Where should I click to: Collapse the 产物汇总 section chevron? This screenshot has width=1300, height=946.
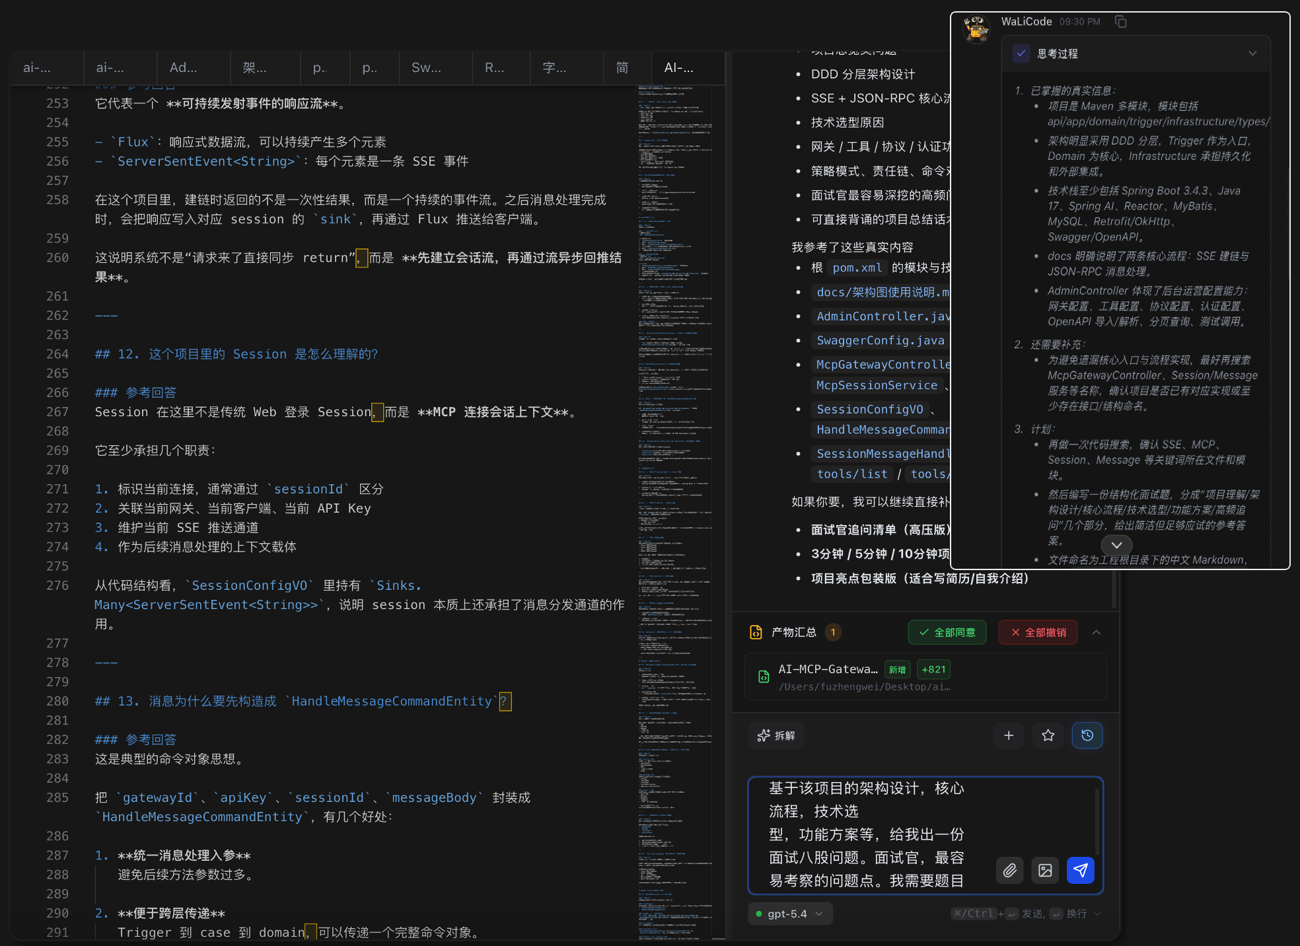pyautogui.click(x=1097, y=632)
